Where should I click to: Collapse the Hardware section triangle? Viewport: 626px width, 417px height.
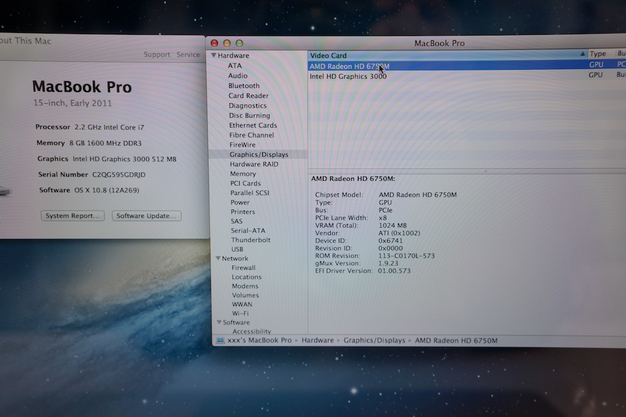click(x=213, y=55)
